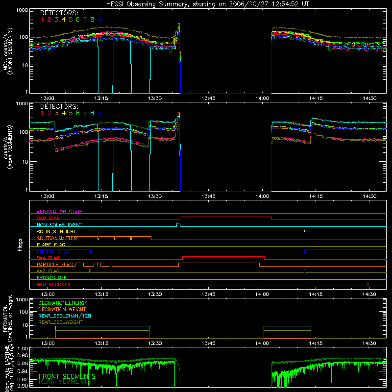Select the 13:15 tick label under the Flags plot
Screen dimensions: 392x392
101,294
